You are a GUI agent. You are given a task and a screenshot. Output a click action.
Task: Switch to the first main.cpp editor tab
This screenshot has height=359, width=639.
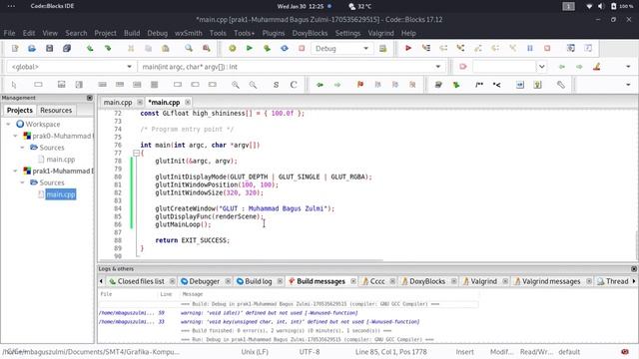tap(118, 102)
